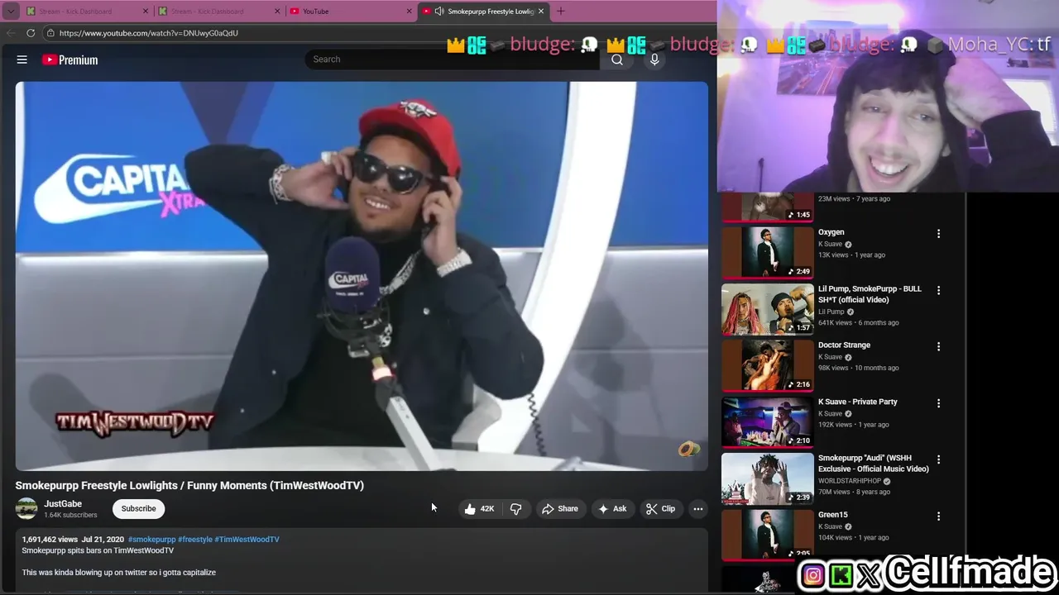Open the Smokepurpp Audi video thumbnail
This screenshot has height=595, width=1059.
768,478
